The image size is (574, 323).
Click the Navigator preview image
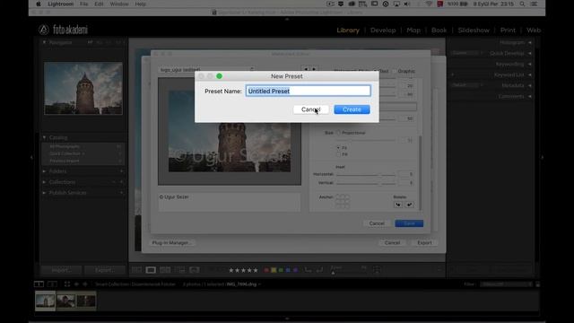tap(83, 88)
